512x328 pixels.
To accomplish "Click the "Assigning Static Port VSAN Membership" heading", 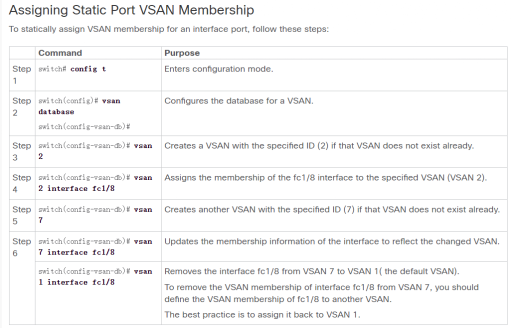I will coord(131,10).
